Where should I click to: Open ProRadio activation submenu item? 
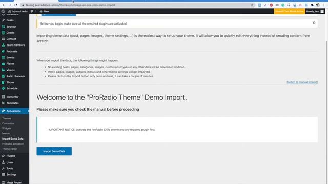(13, 144)
